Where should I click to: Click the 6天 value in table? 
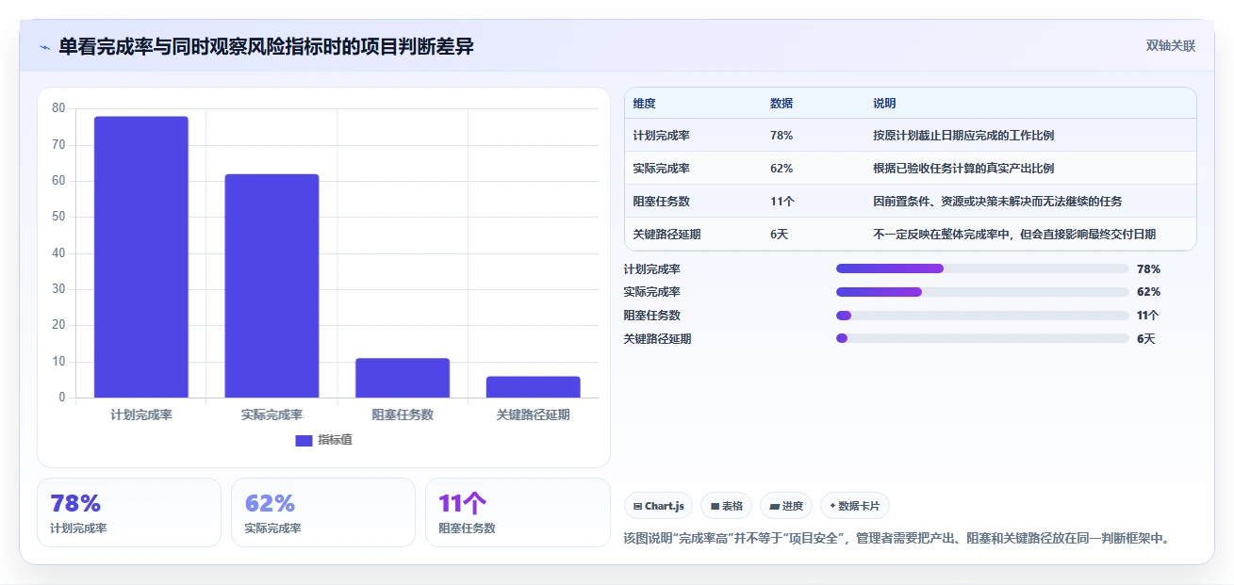[780, 235]
